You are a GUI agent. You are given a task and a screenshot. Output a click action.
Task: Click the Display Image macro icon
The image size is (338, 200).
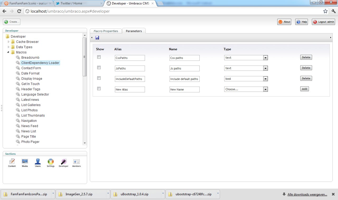(x=18, y=79)
